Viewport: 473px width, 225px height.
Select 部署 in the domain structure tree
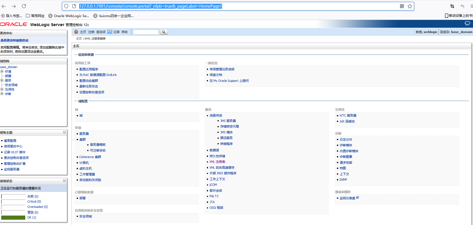coord(8,76)
